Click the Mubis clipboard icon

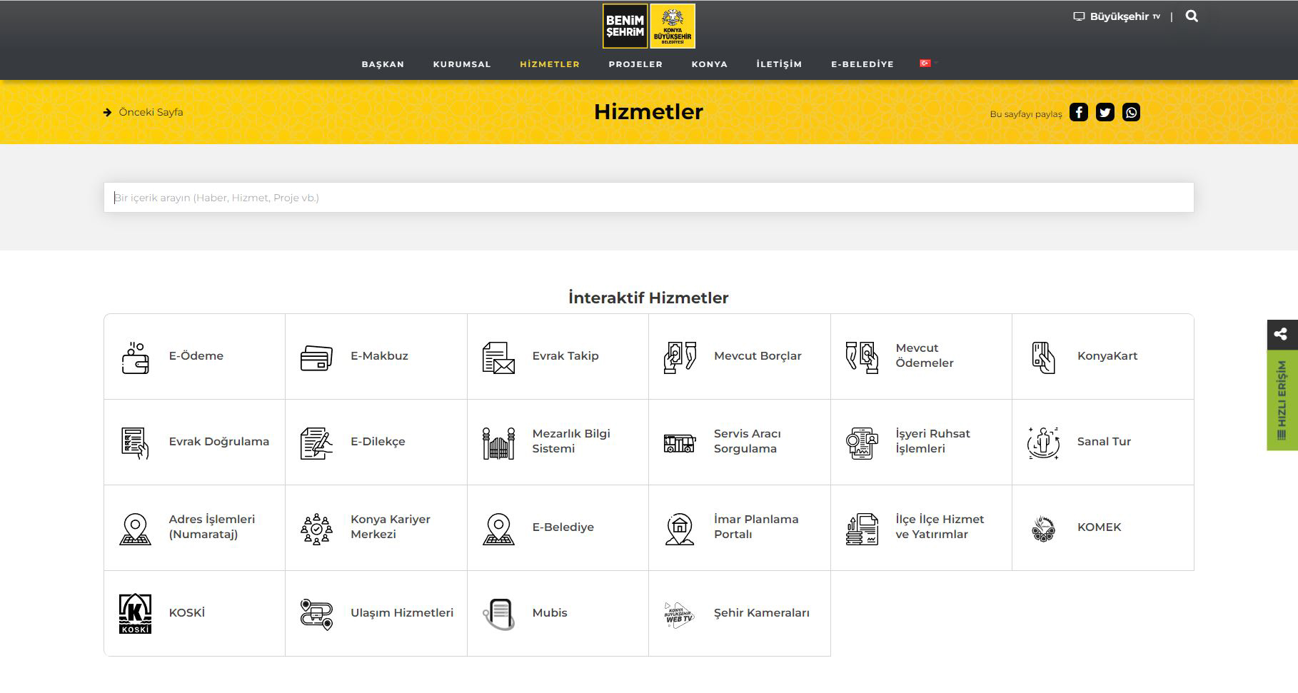click(498, 614)
